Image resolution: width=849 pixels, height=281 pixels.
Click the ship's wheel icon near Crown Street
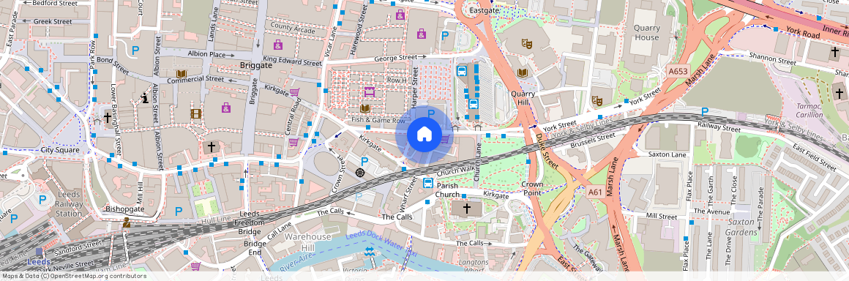pyautogui.click(x=359, y=172)
